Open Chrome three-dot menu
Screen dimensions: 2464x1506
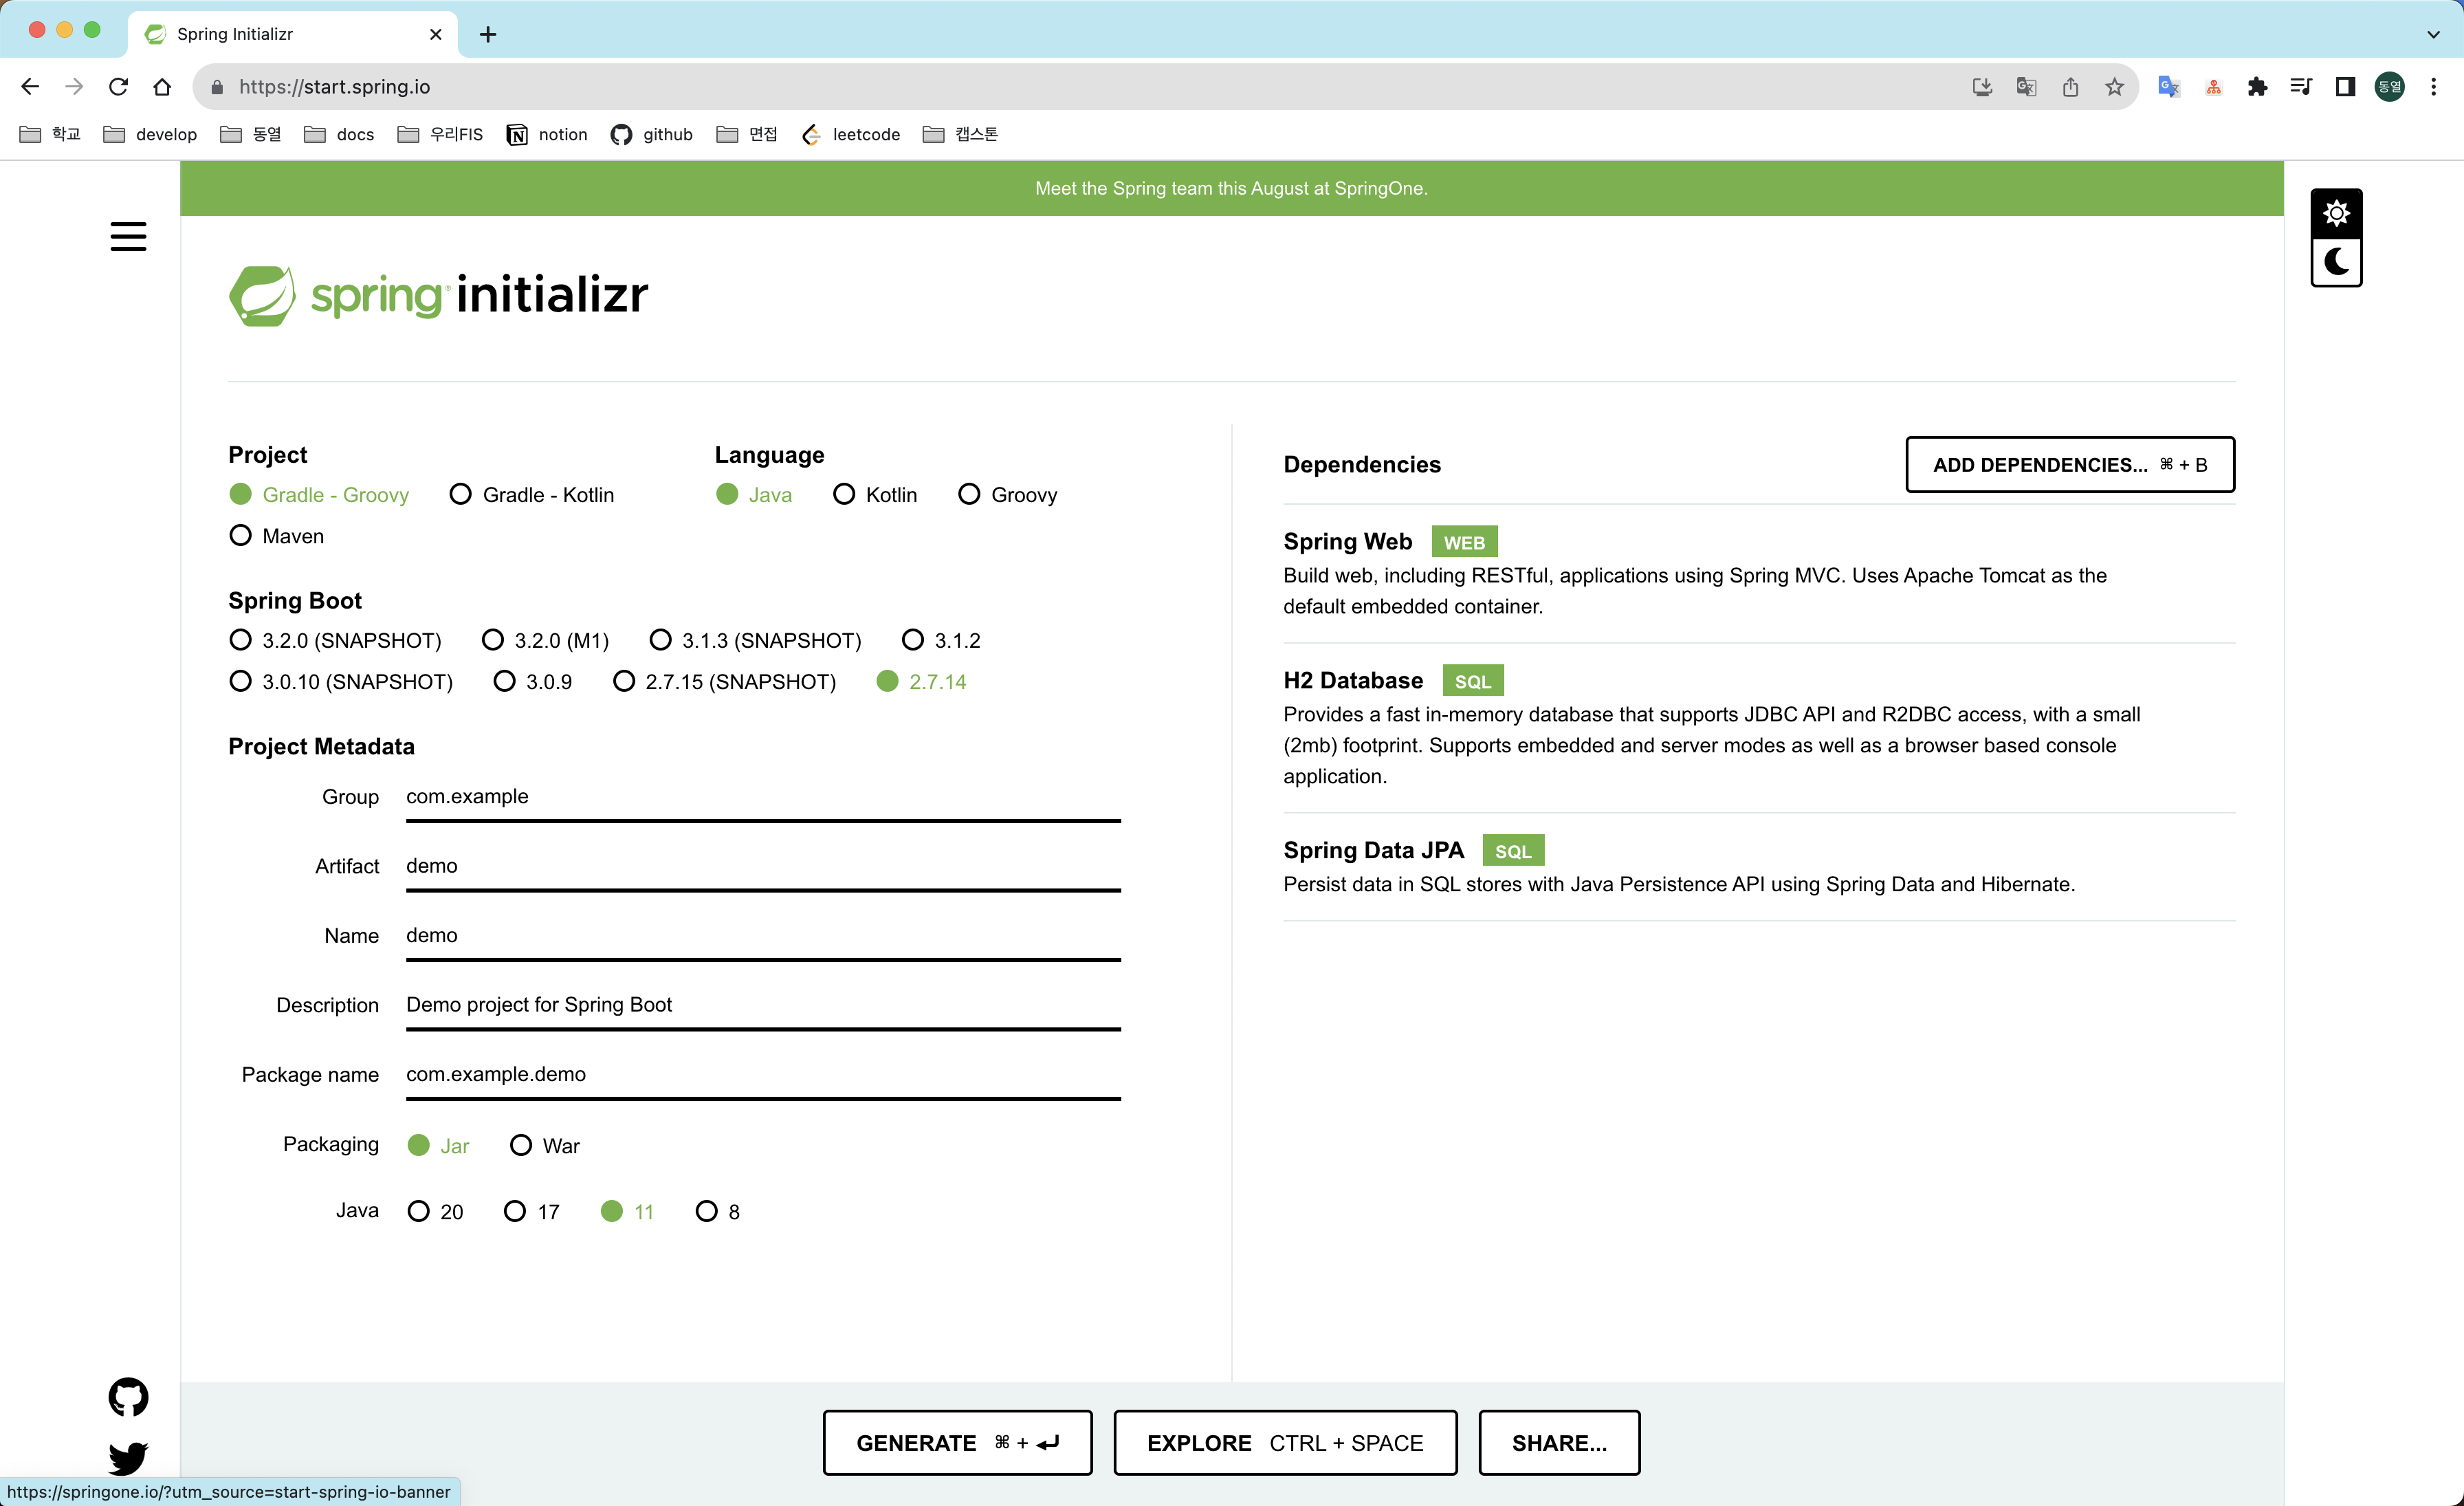point(2433,87)
